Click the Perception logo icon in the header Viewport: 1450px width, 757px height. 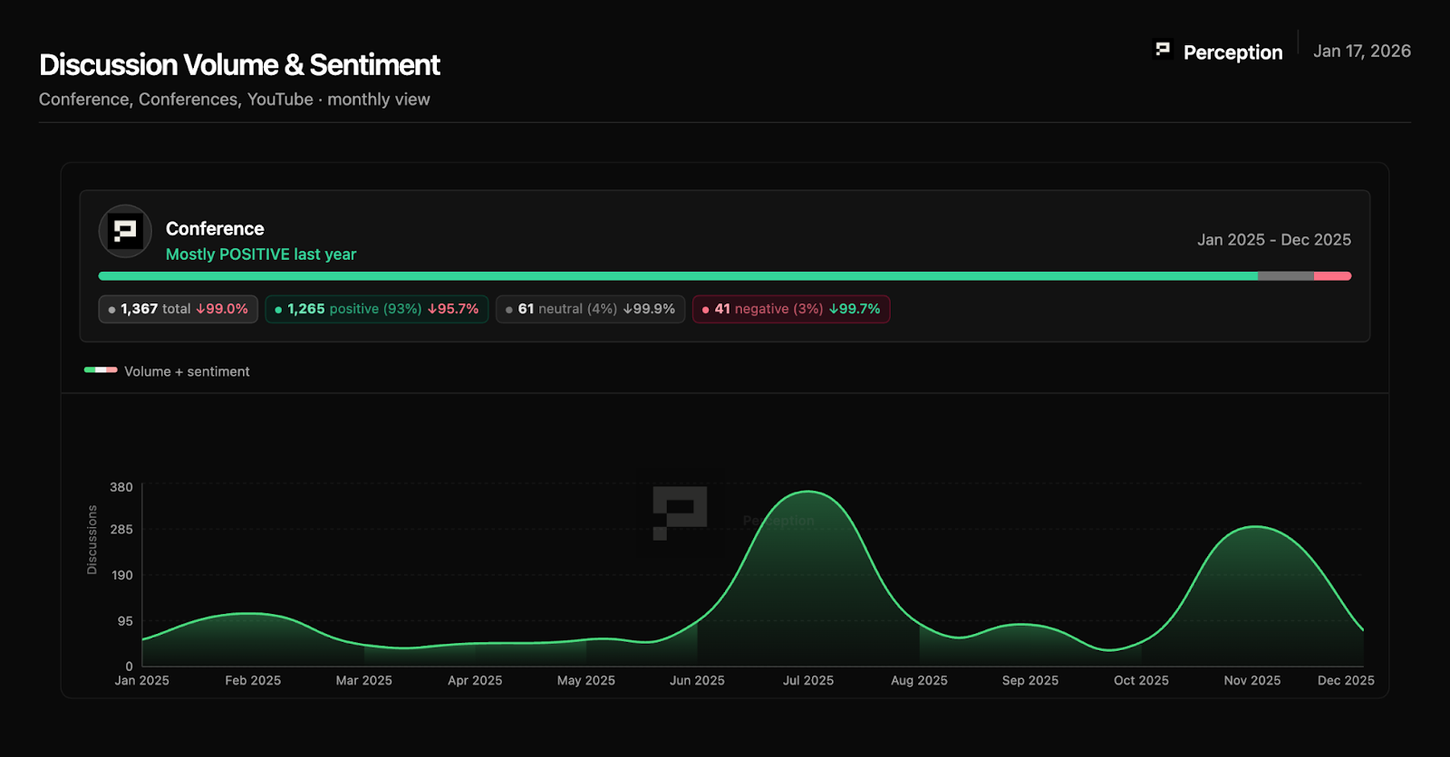coord(1163,50)
